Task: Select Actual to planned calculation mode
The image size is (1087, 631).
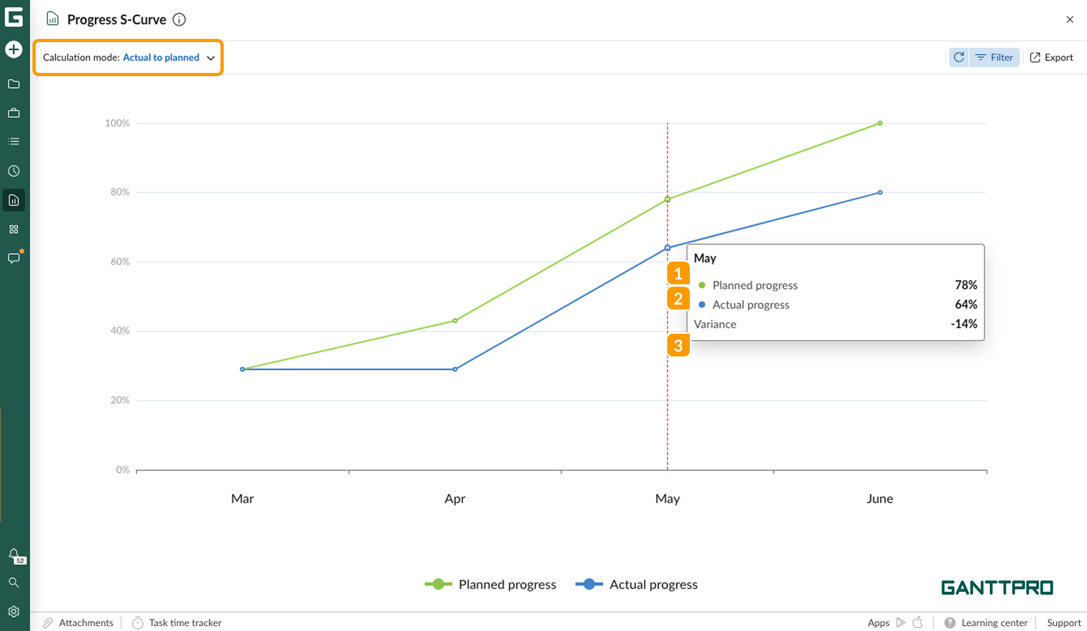Action: pos(161,57)
